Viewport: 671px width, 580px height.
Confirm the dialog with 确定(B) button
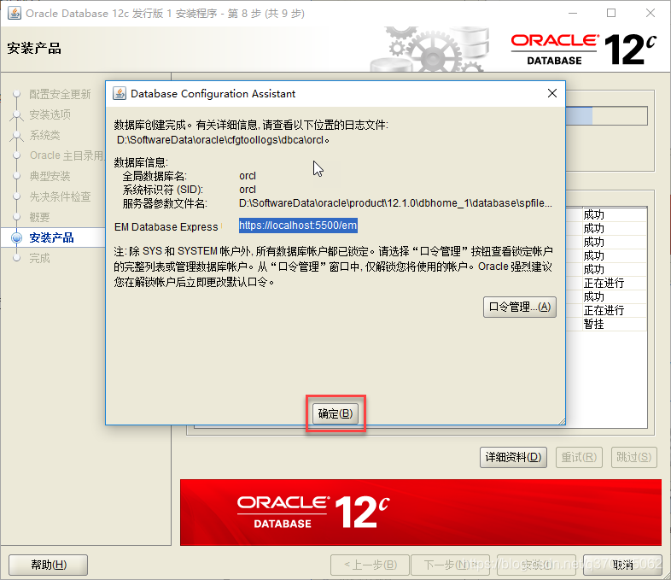pyautogui.click(x=335, y=413)
